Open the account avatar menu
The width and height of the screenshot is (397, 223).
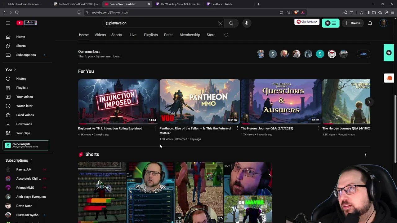coord(383,23)
